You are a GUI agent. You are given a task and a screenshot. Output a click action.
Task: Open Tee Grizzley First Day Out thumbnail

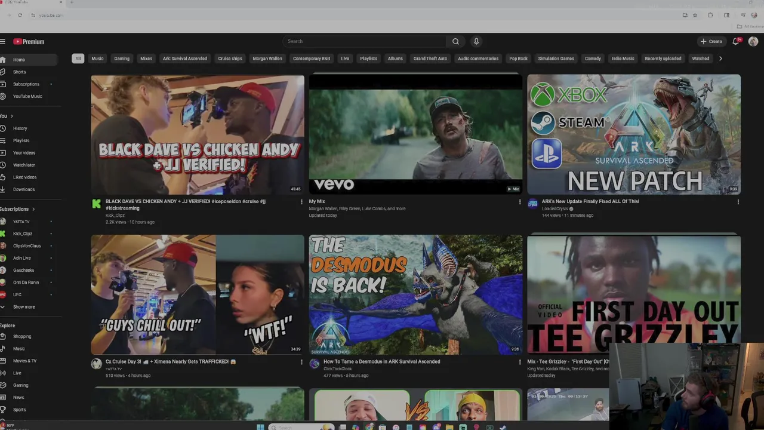[634, 294]
